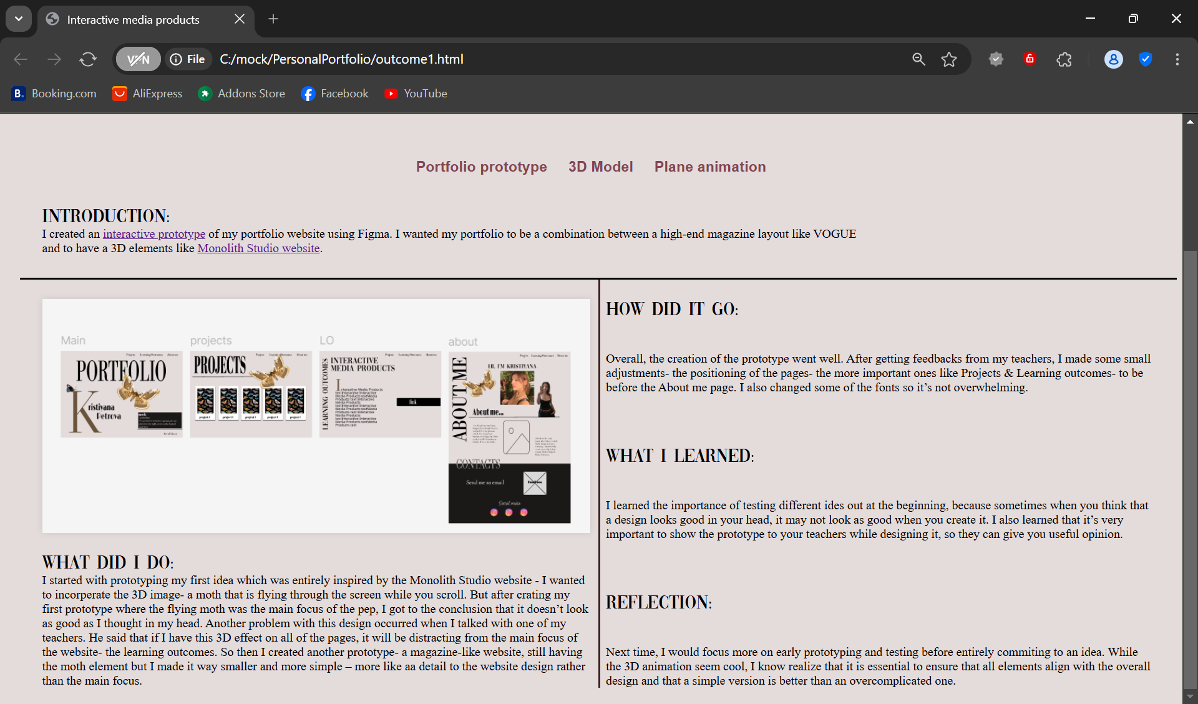This screenshot has height=704, width=1198.
Task: Open the tab search chevron dropdown
Action: point(18,18)
